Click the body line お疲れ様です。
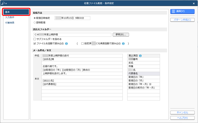The width and height of the screenshot is (198, 123). tap(82, 66)
